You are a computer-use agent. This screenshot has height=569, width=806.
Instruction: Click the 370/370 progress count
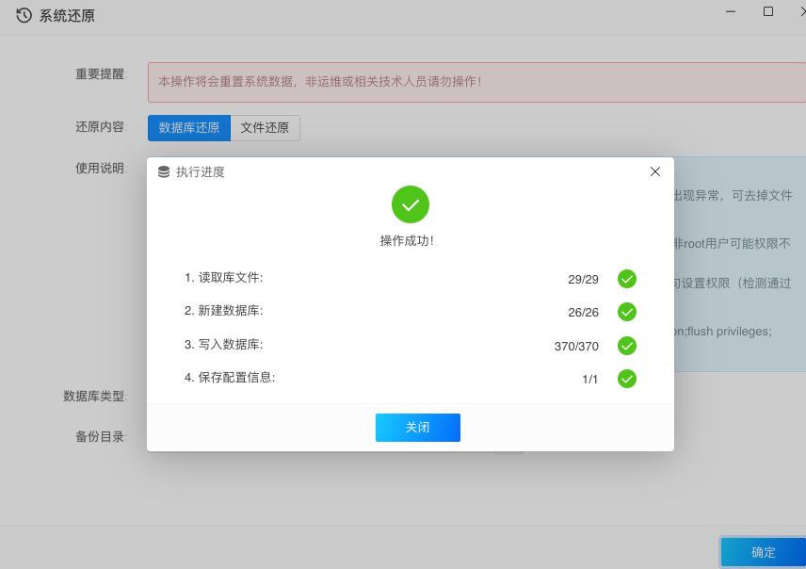[576, 346]
